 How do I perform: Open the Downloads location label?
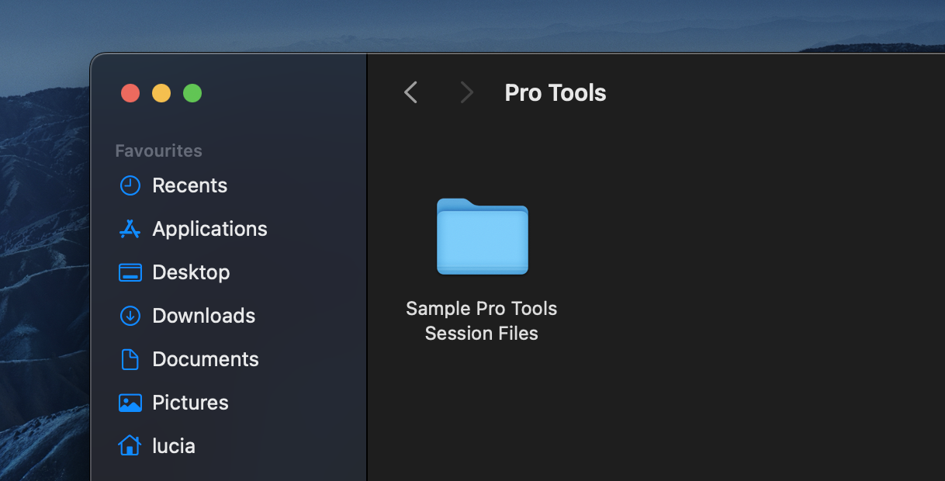tap(203, 316)
